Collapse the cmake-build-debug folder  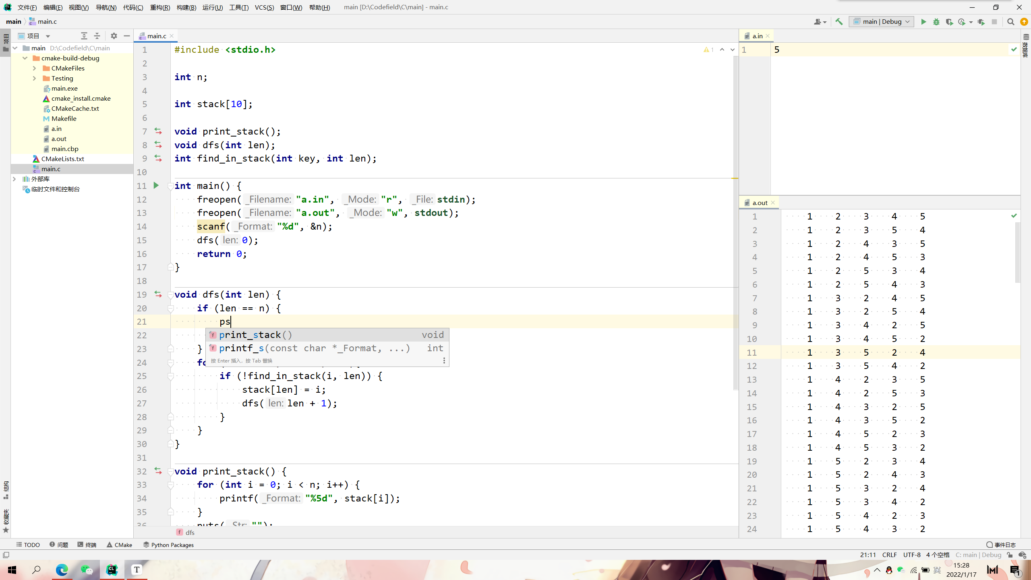(25, 58)
